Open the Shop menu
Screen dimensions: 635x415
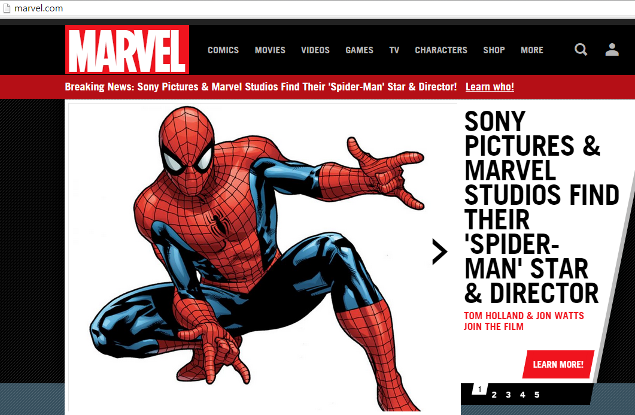[x=494, y=50]
